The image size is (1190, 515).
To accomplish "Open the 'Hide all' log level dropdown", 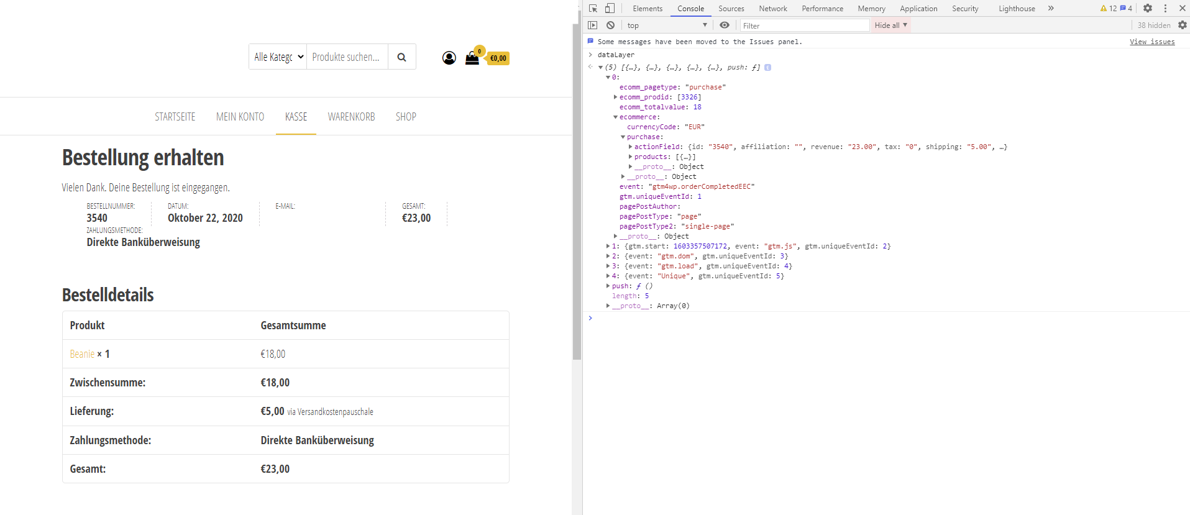I will click(890, 25).
